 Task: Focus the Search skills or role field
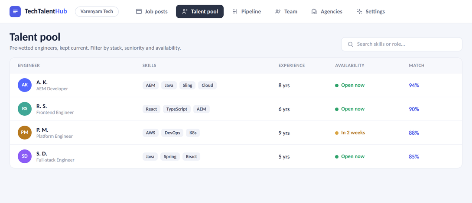click(x=401, y=44)
